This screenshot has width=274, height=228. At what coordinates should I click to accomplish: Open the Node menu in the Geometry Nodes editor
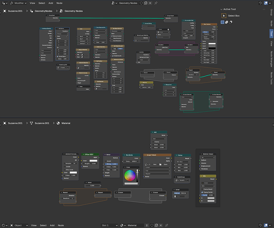59,3
